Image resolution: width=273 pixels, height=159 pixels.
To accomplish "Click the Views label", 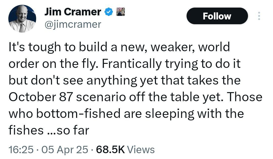I will click(141, 149).
